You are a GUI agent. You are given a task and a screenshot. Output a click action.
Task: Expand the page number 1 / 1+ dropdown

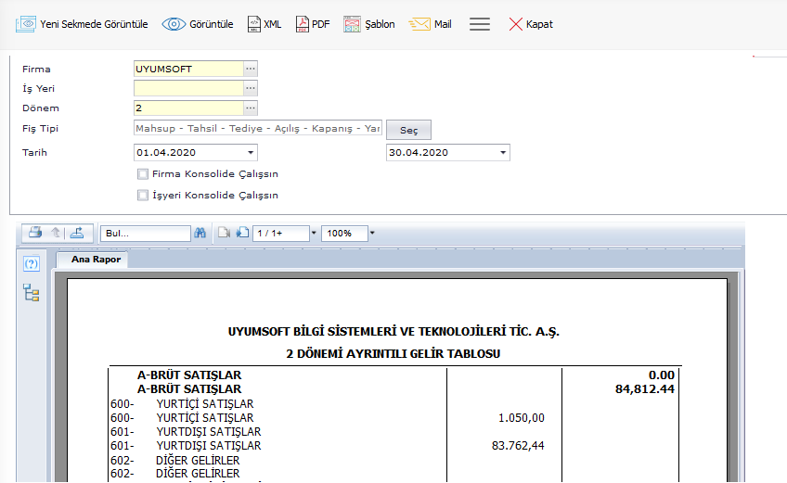[314, 234]
